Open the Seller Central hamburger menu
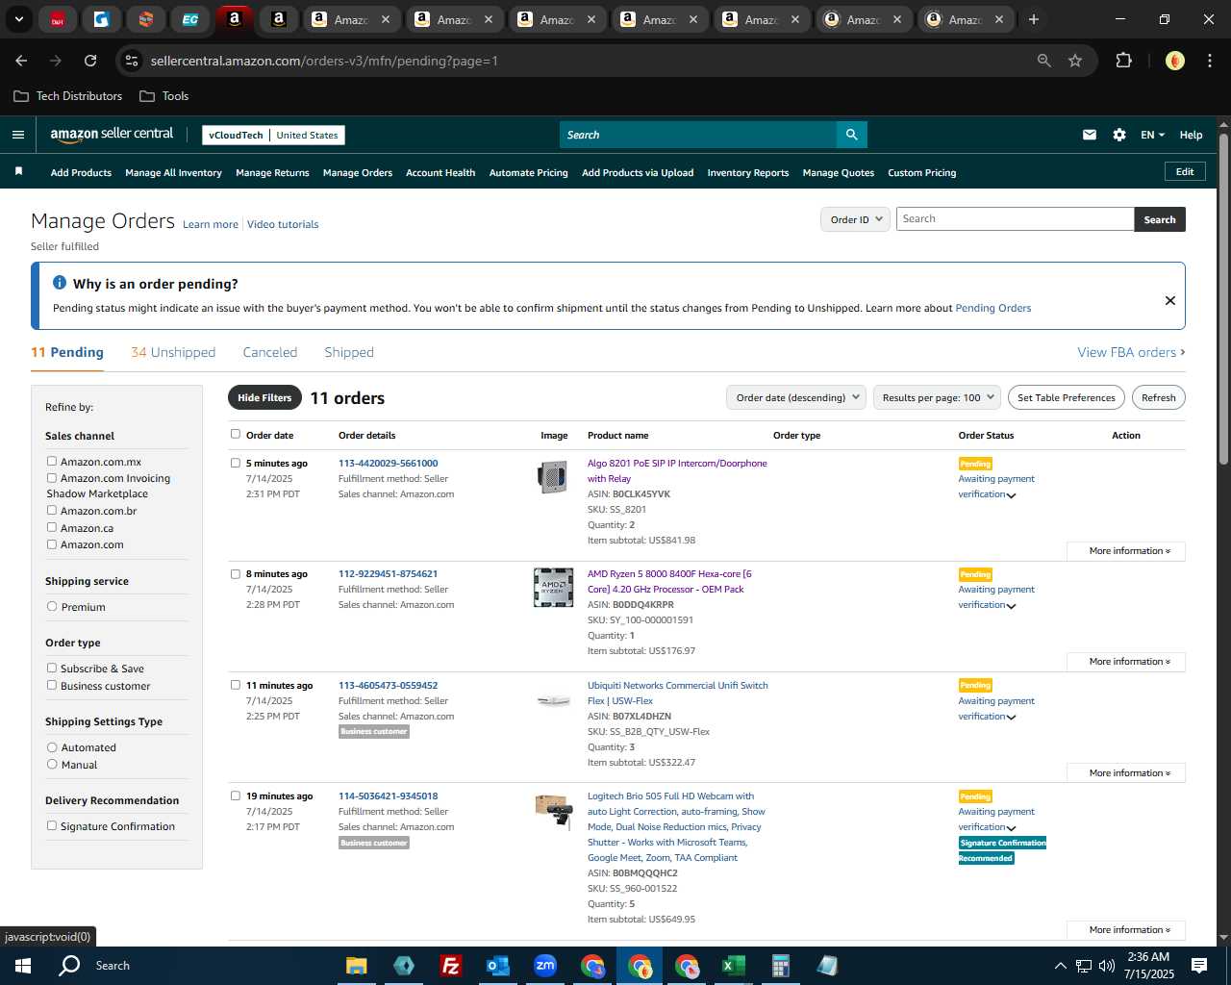Viewport: 1231px width, 985px height. (17, 135)
